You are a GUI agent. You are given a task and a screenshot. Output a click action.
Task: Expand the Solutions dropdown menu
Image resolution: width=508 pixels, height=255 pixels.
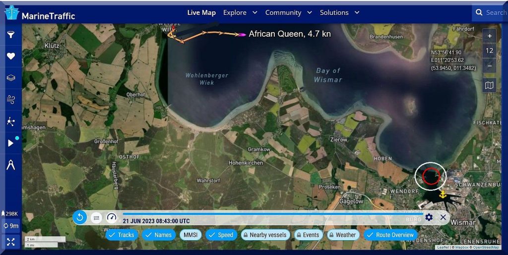[x=339, y=12]
